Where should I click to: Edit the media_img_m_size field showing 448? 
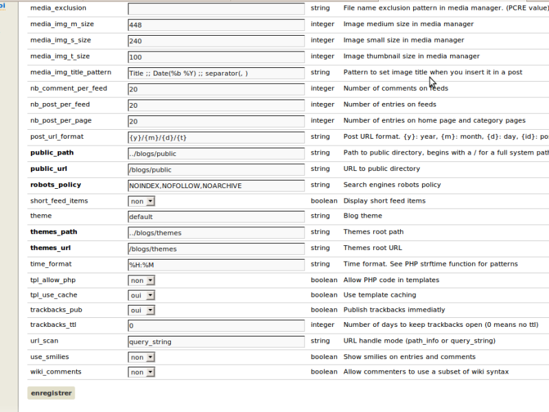[x=216, y=25]
